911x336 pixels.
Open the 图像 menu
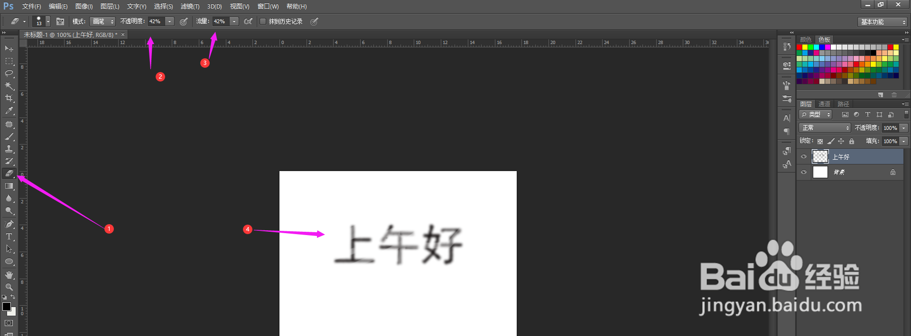pos(84,6)
